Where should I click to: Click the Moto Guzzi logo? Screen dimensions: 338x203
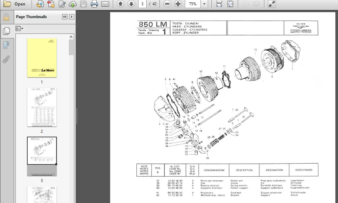tap(301, 28)
